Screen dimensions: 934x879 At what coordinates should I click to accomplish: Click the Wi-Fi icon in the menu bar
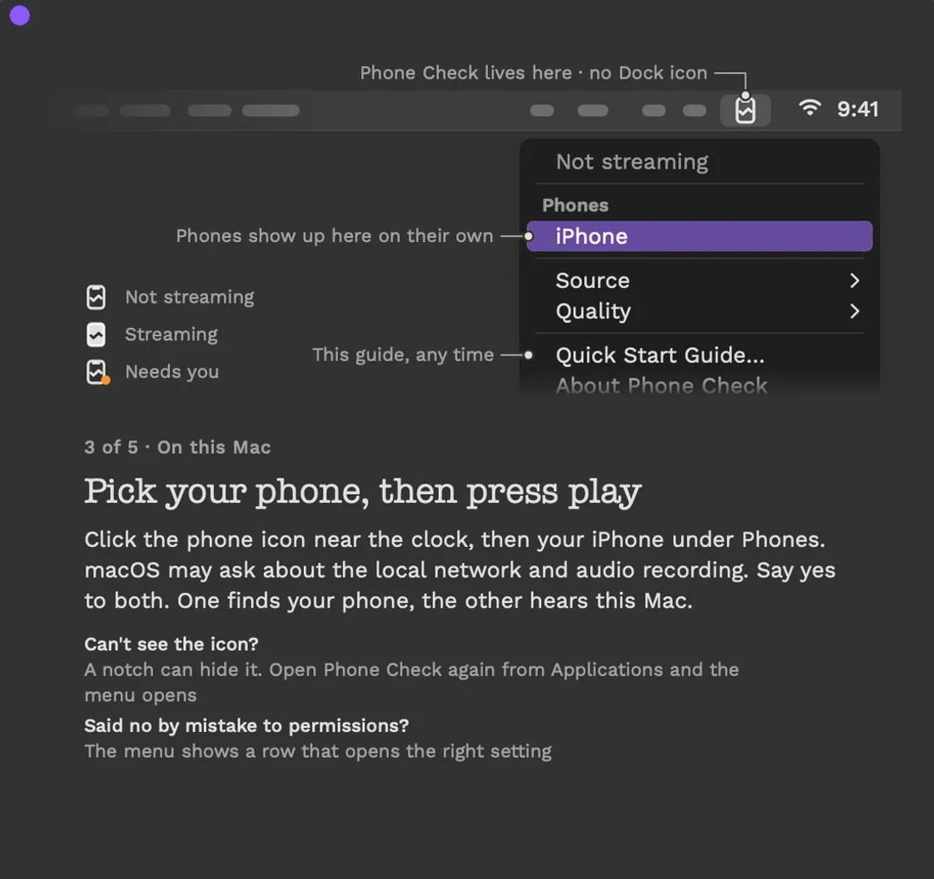pos(809,108)
